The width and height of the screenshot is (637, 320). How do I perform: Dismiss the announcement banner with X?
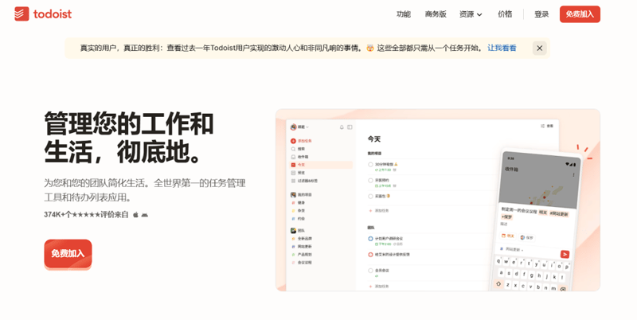click(x=540, y=48)
